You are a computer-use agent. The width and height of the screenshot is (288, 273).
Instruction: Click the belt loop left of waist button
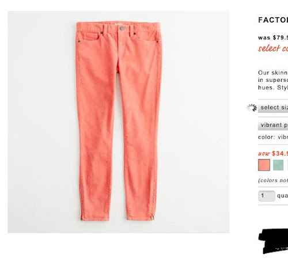[x=106, y=29]
